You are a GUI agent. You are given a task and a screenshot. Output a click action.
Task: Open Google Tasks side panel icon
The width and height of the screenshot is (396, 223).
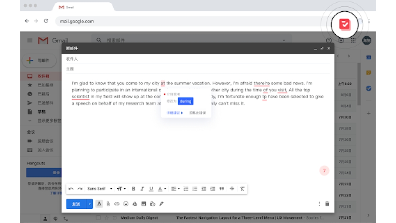pos(368,88)
